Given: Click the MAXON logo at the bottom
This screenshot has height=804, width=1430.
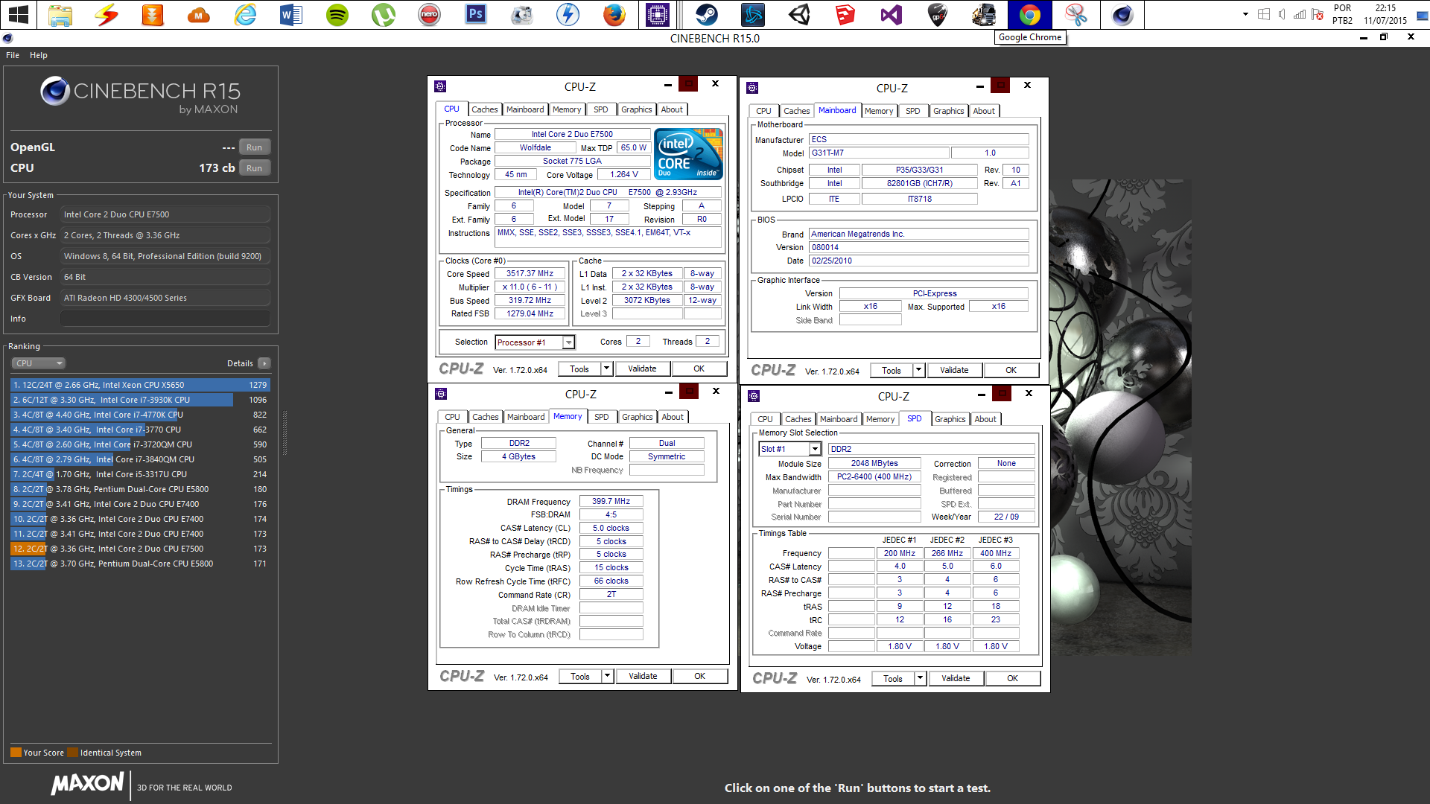Looking at the screenshot, I should click(x=88, y=783).
